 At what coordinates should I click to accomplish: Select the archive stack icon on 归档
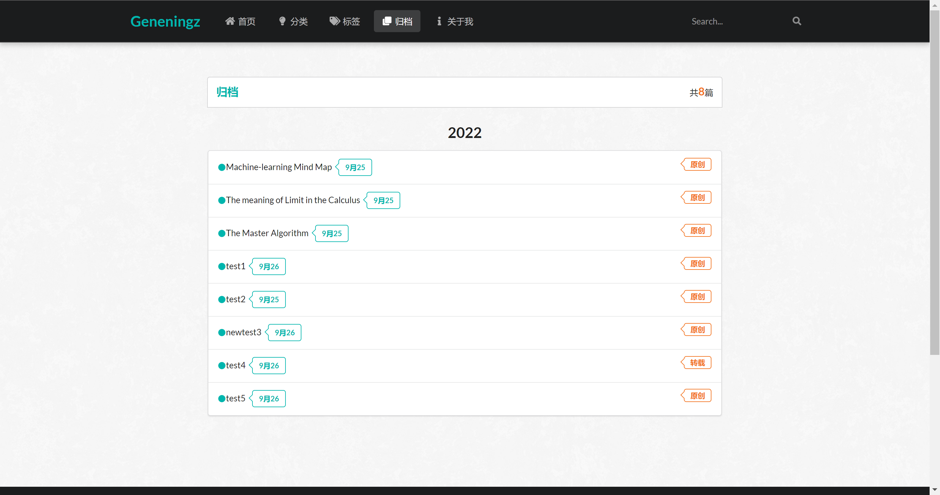click(387, 21)
